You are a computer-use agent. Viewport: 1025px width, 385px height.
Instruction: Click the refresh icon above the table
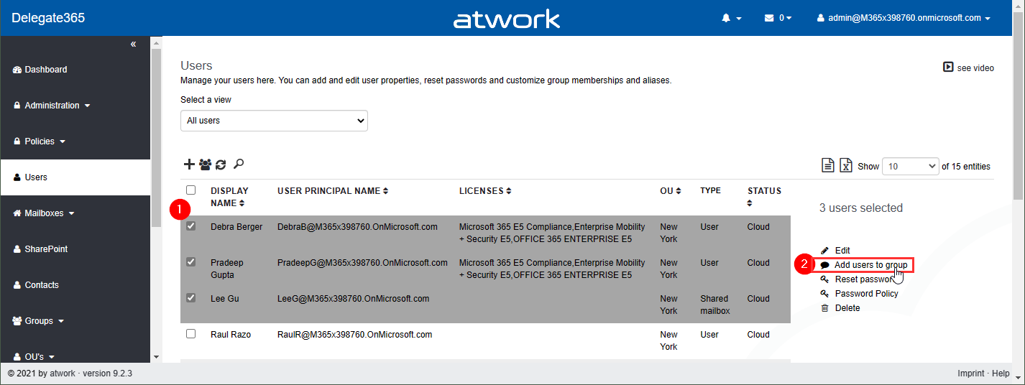[x=221, y=164]
